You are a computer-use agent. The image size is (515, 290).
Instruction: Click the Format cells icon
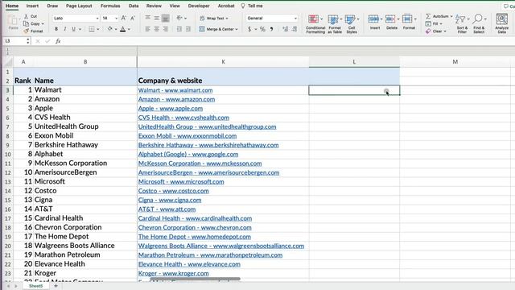(x=407, y=19)
